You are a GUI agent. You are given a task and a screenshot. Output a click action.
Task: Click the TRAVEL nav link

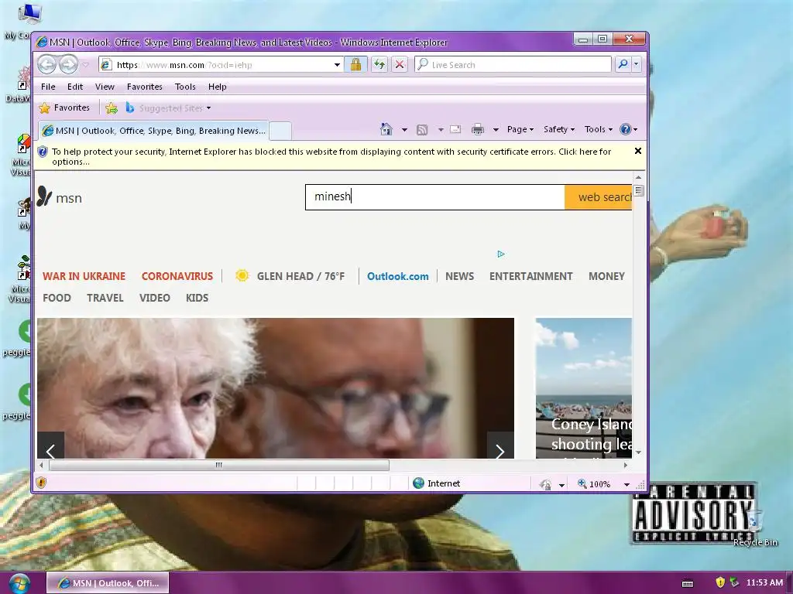pos(105,298)
